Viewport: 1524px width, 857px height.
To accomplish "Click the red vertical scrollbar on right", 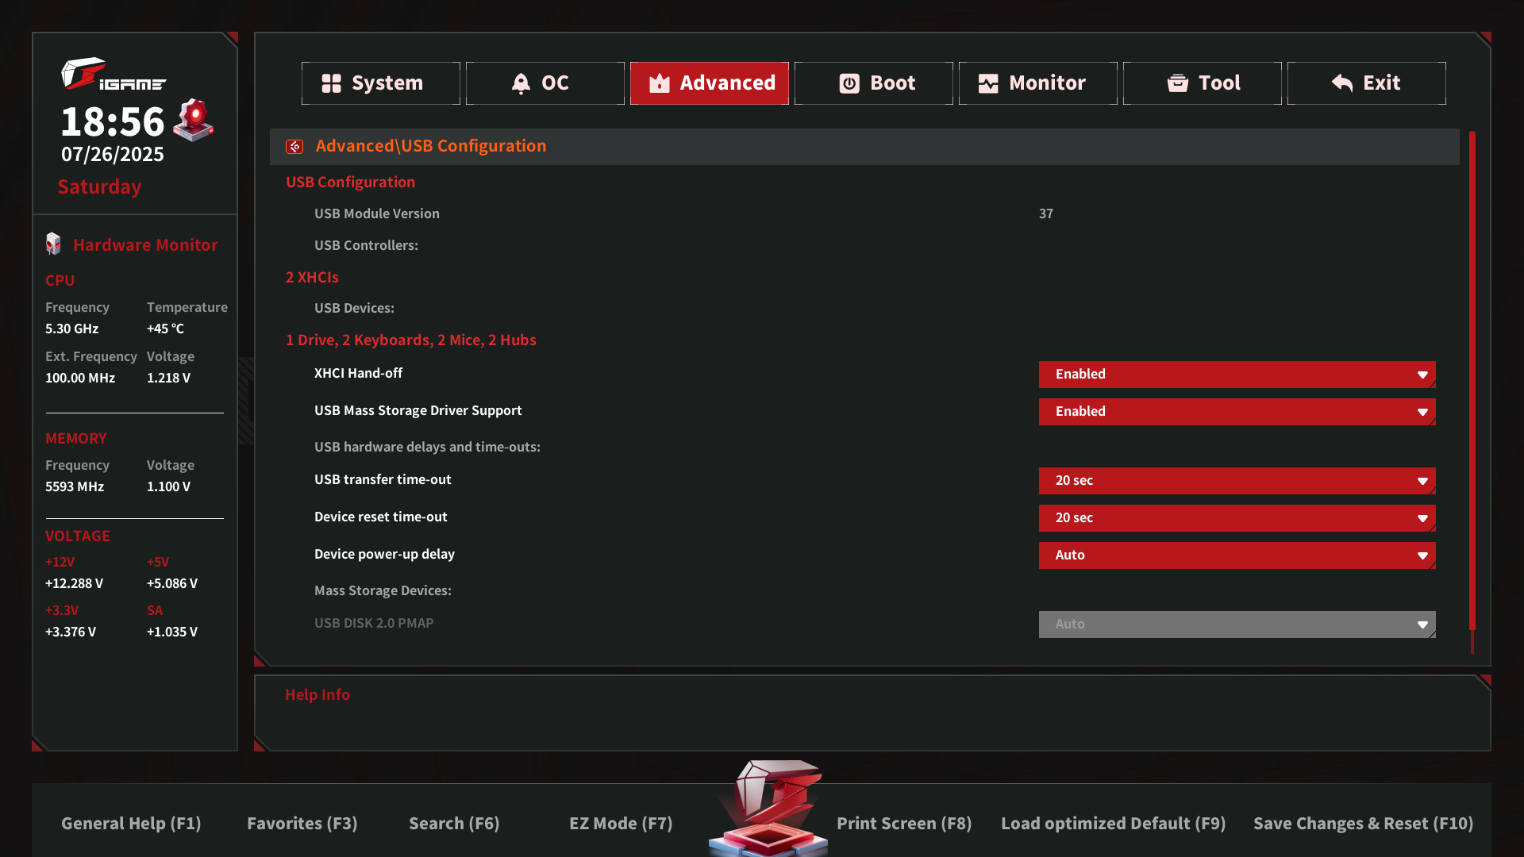I will [x=1472, y=381].
